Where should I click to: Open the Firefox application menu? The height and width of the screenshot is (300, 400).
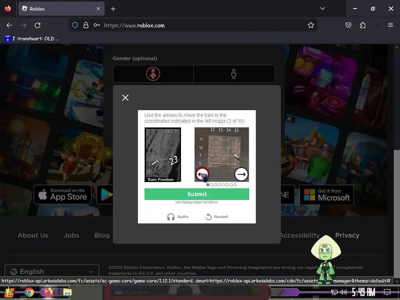point(391,25)
